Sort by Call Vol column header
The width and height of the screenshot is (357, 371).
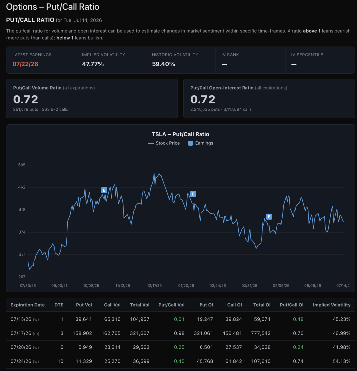[x=112, y=305]
